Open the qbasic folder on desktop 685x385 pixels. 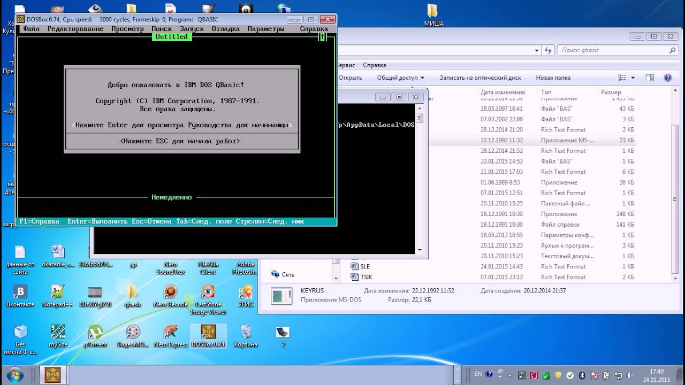pyautogui.click(x=132, y=297)
